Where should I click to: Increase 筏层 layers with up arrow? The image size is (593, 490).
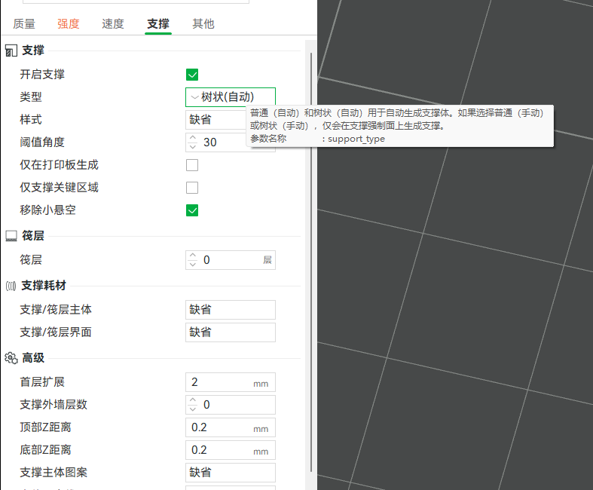pyautogui.click(x=193, y=256)
